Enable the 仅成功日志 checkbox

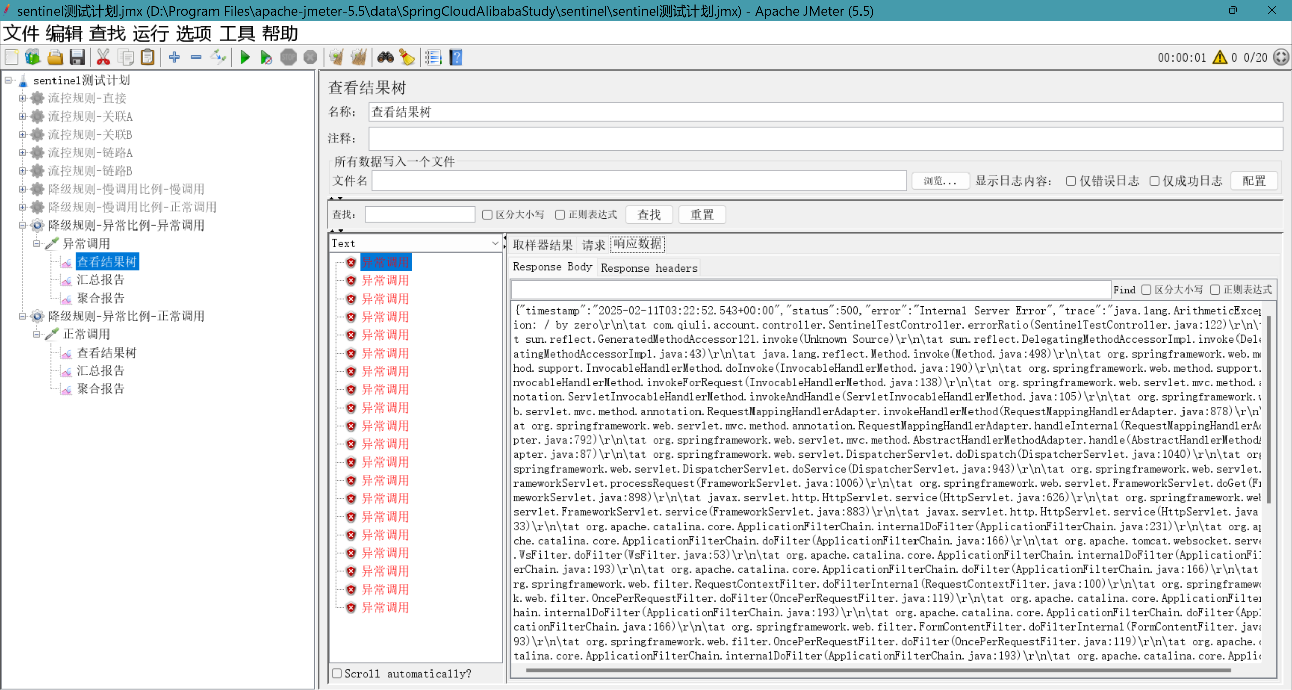pos(1154,181)
